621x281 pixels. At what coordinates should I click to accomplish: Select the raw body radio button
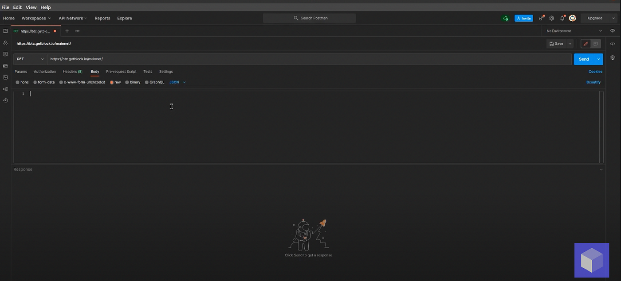coord(112,82)
